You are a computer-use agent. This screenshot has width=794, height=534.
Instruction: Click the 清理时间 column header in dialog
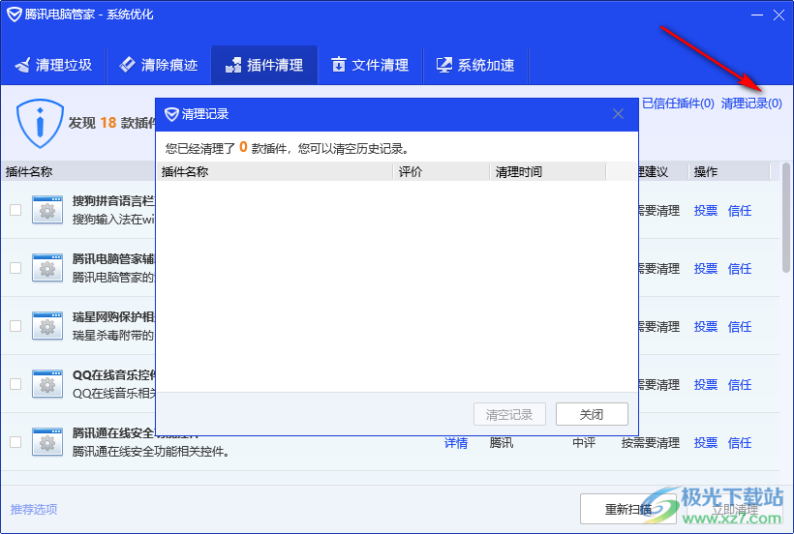point(548,172)
